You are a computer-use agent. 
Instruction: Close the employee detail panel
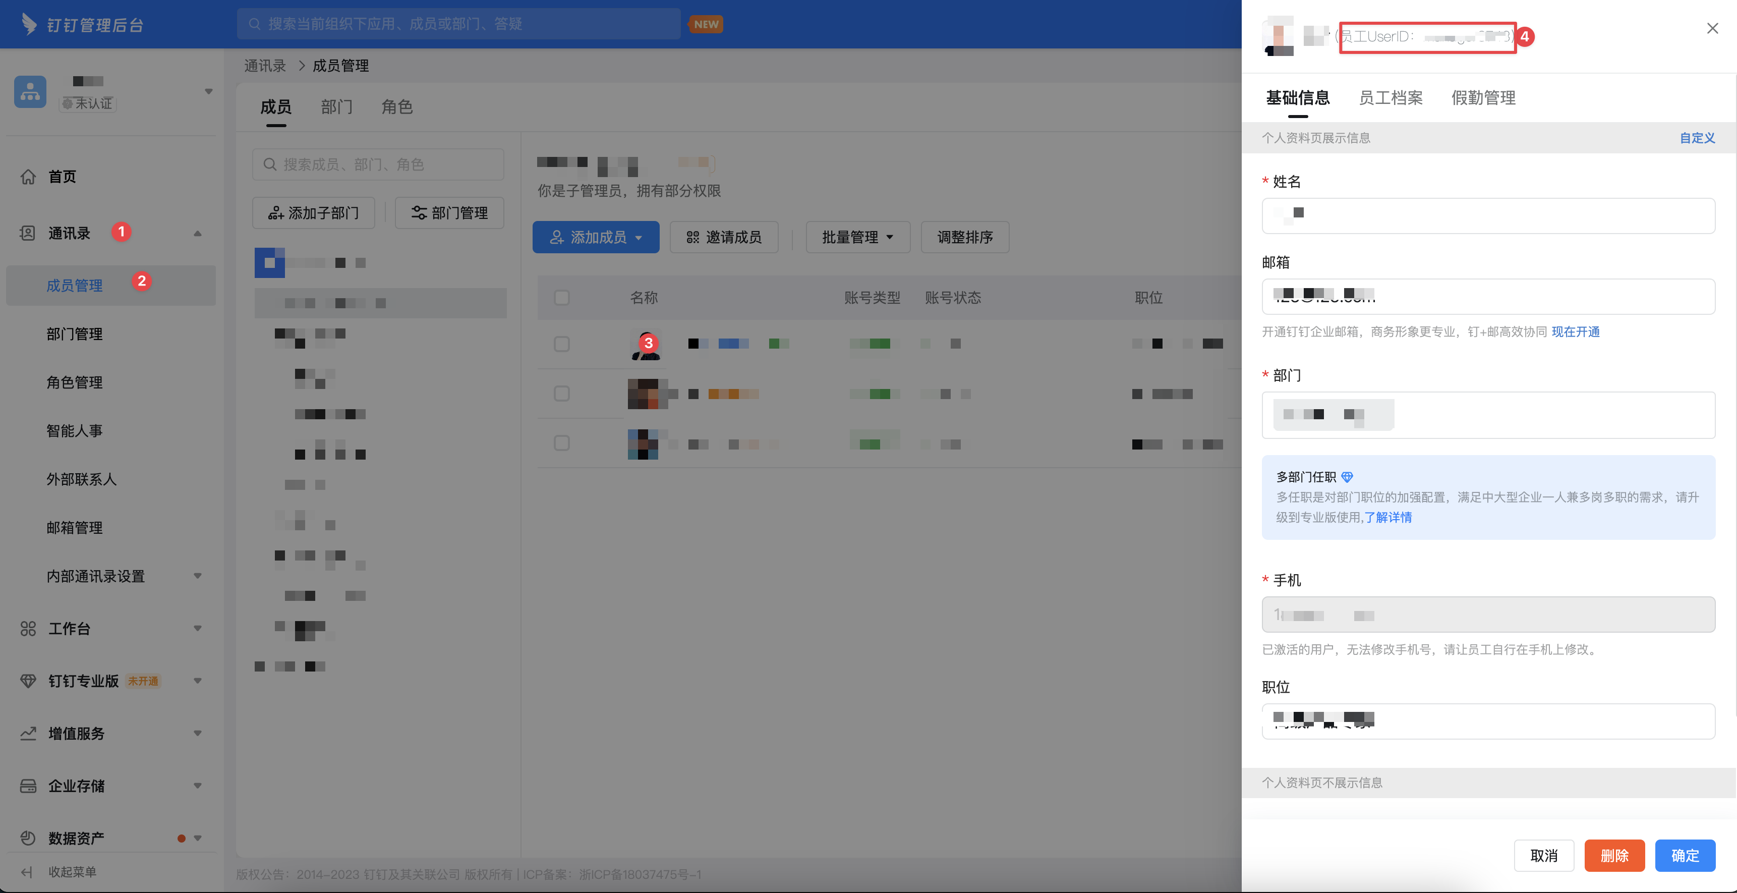(x=1712, y=28)
